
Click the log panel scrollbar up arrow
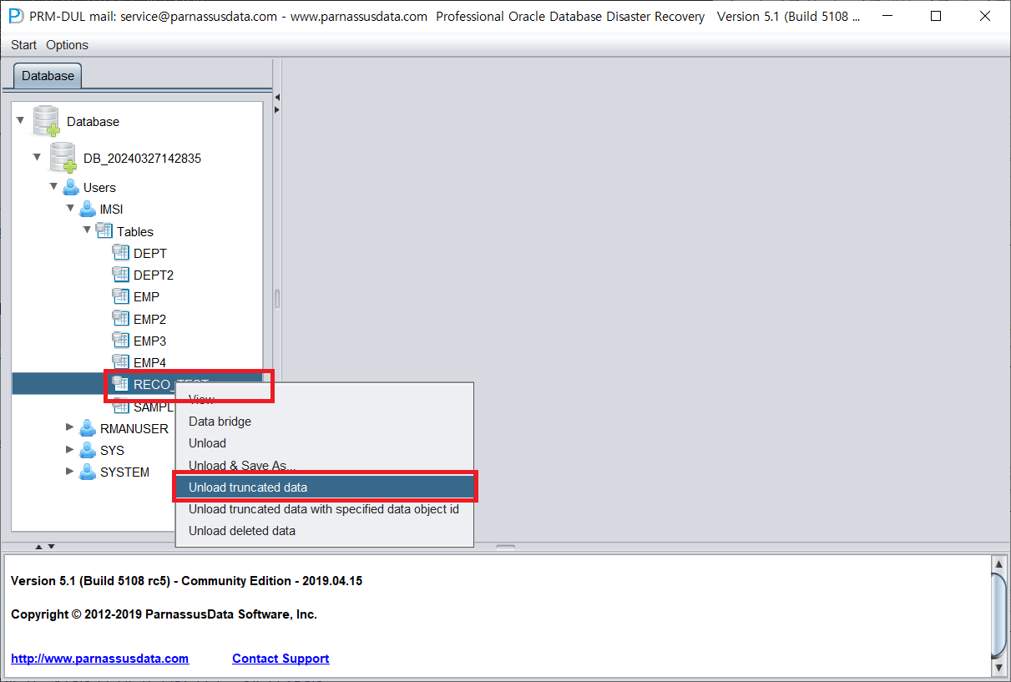point(999,563)
